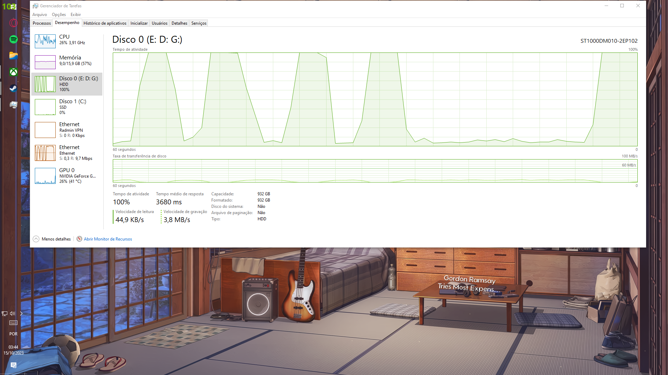Open the Exibir menu

pos(76,15)
